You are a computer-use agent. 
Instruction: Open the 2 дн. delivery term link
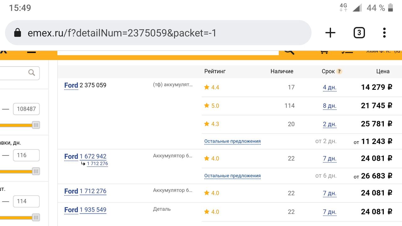point(330,124)
